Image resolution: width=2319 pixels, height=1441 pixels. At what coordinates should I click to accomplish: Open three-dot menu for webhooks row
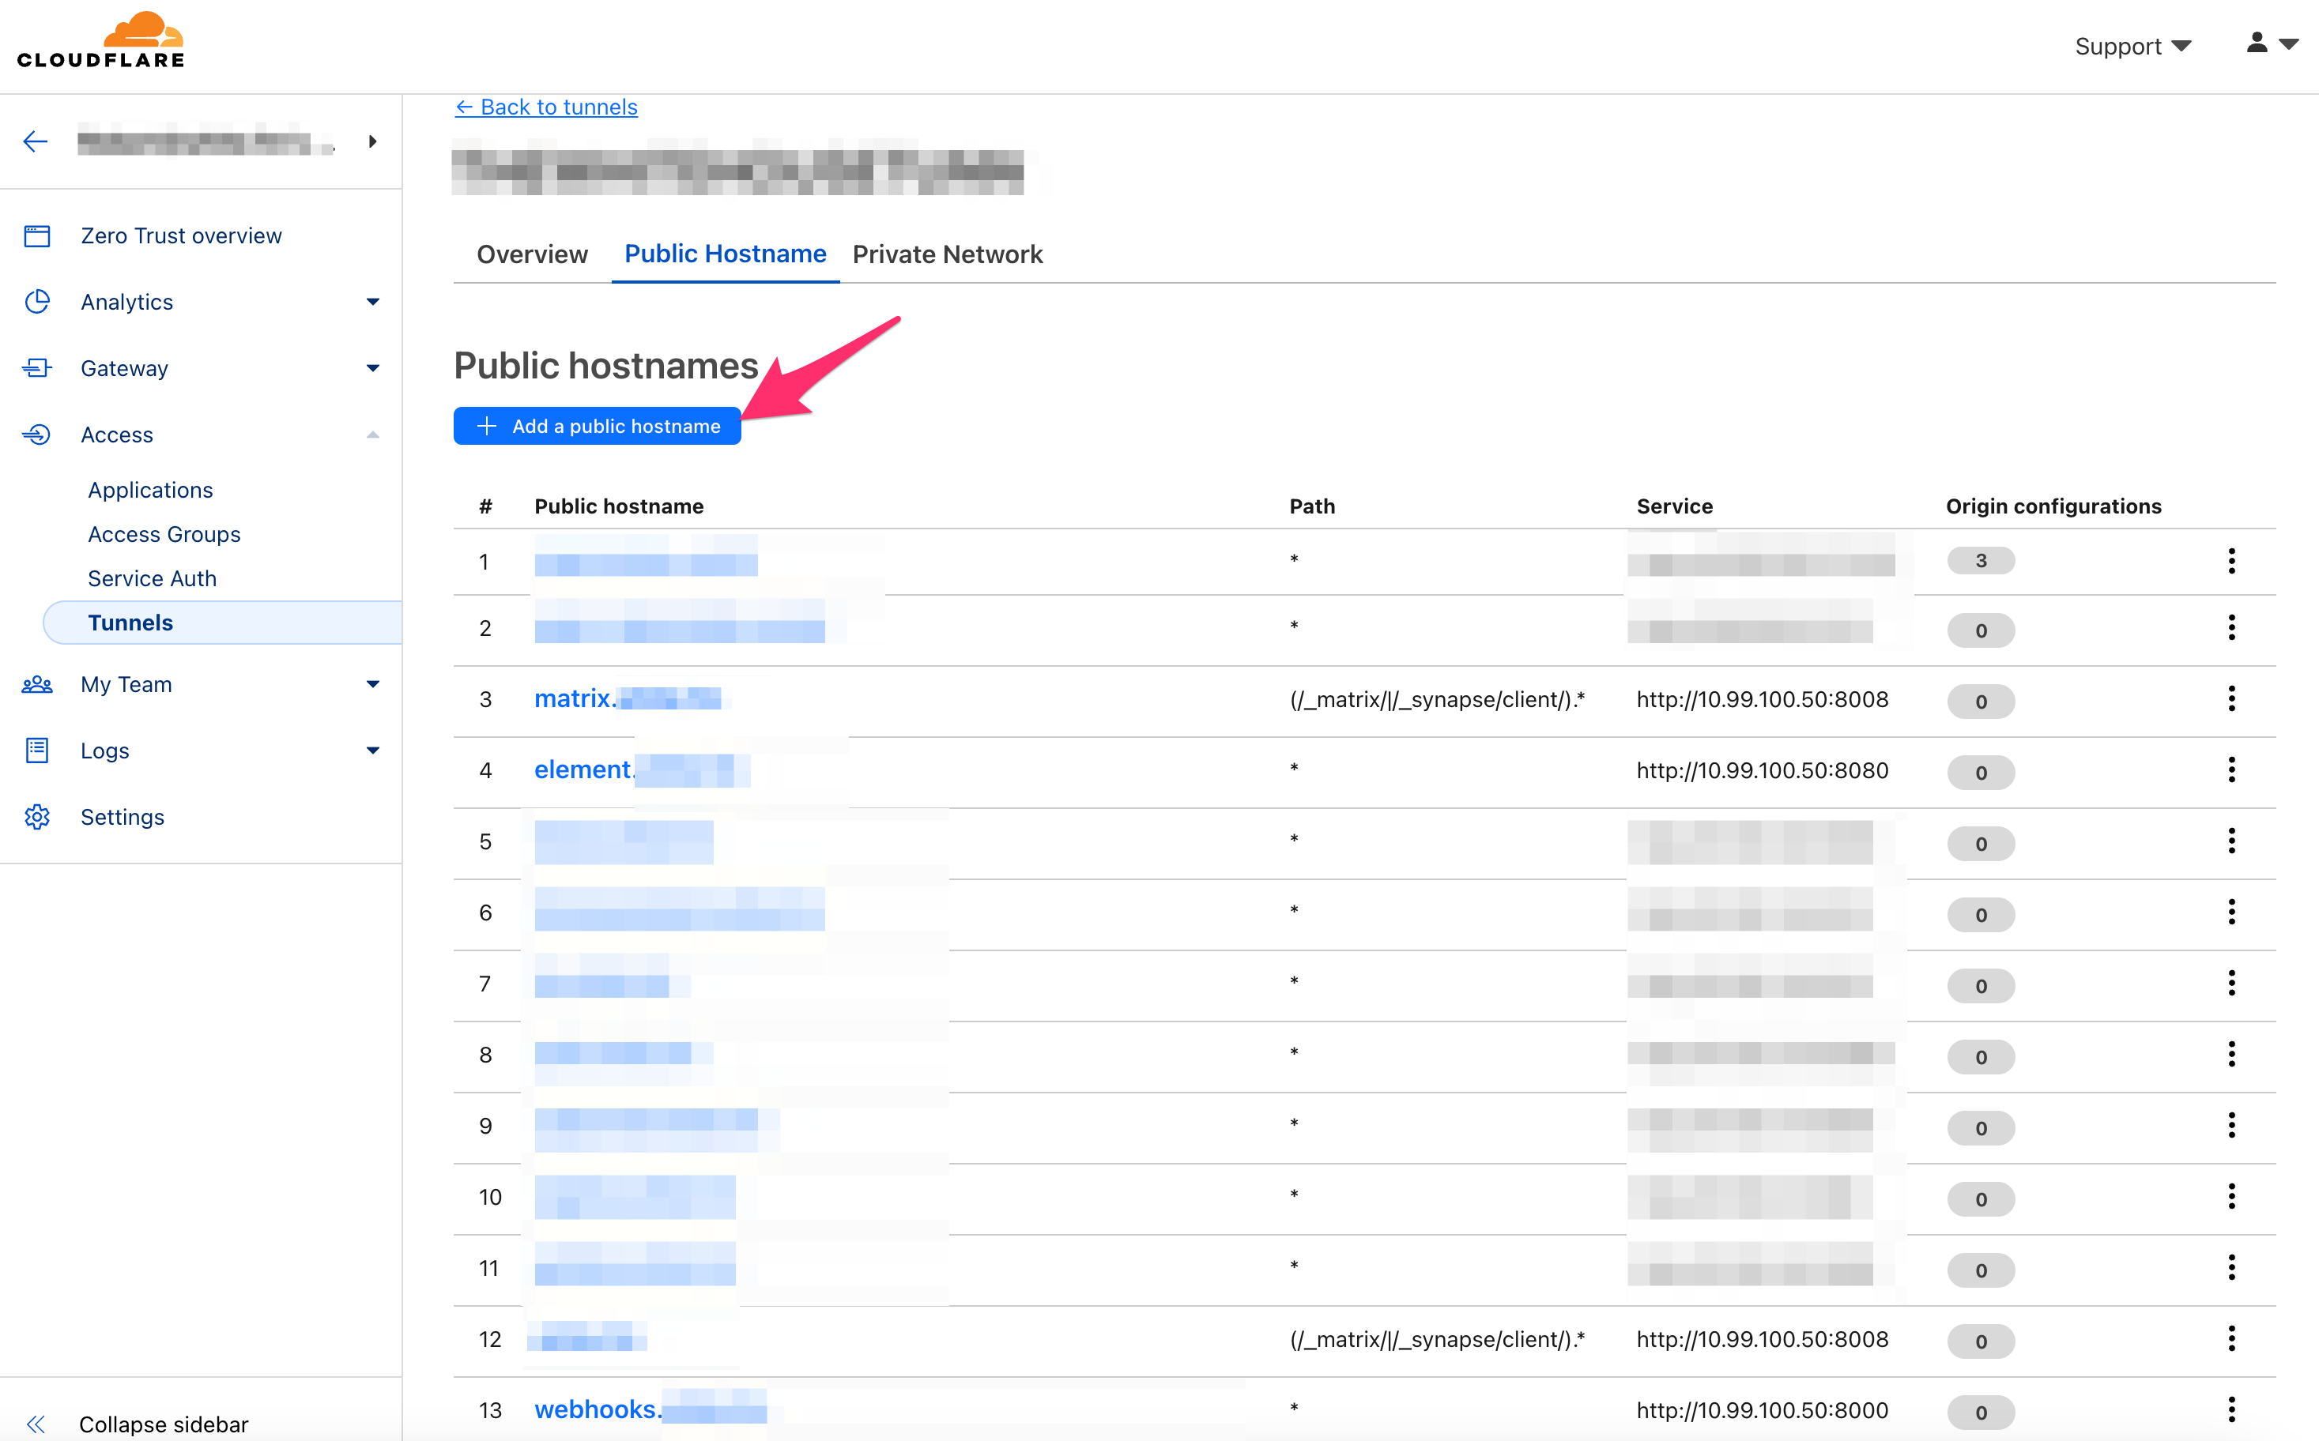click(2230, 1409)
